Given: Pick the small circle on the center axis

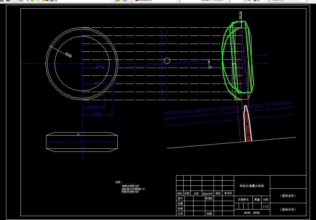Looking at the screenshot, I should click(167, 61).
